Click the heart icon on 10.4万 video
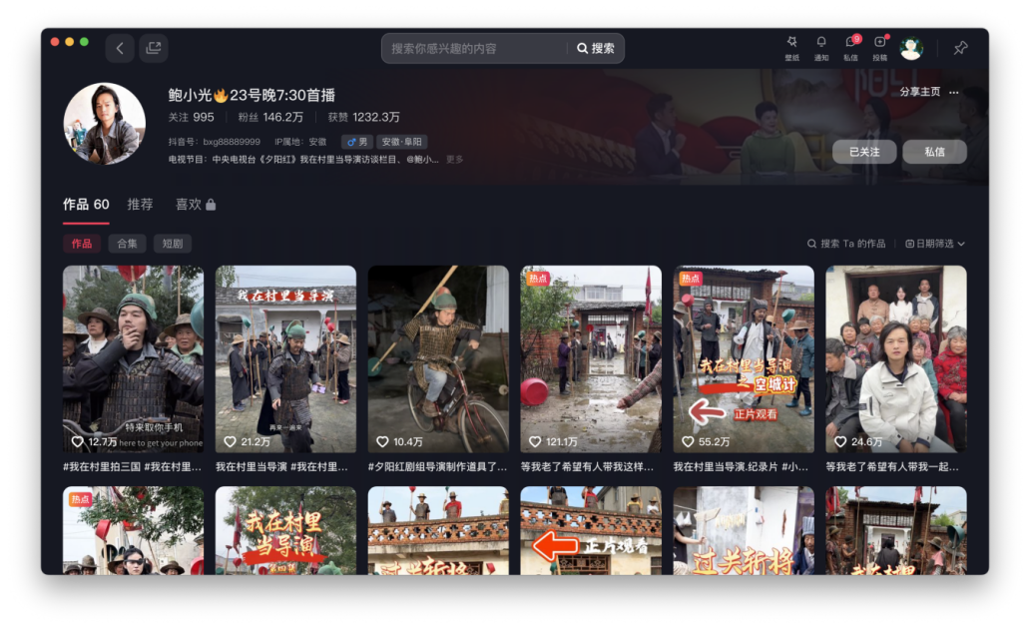The height and width of the screenshot is (629, 1030). coord(382,441)
